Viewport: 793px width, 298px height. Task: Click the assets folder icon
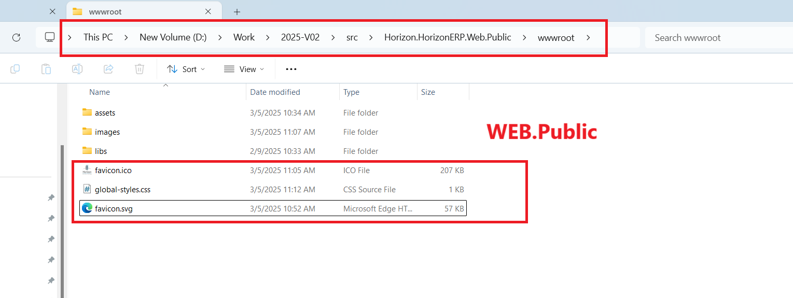coord(87,112)
